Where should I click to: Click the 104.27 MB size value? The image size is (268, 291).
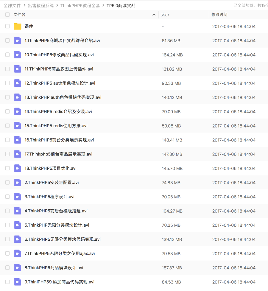tap(172, 211)
